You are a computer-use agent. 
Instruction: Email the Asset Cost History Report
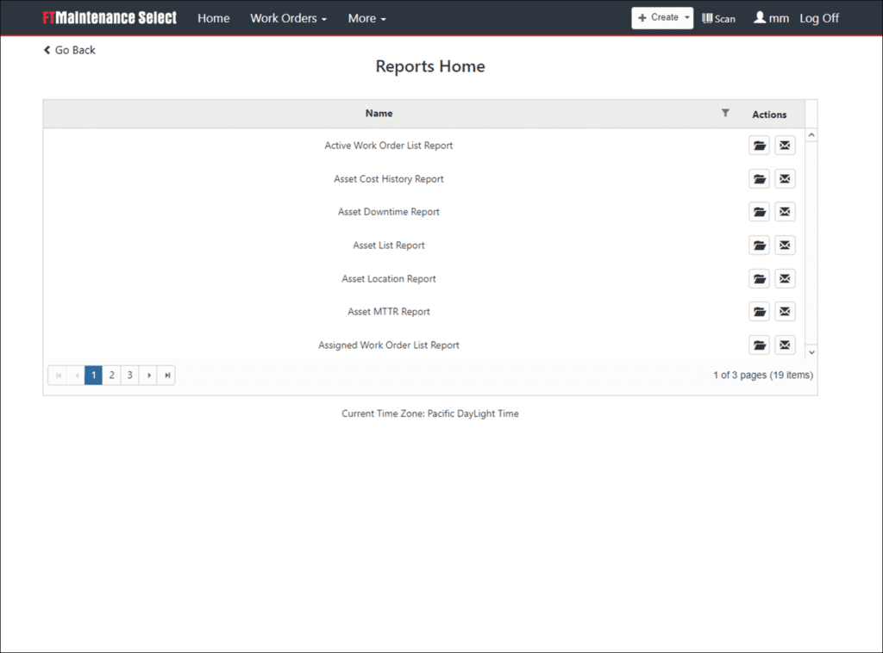[785, 179]
